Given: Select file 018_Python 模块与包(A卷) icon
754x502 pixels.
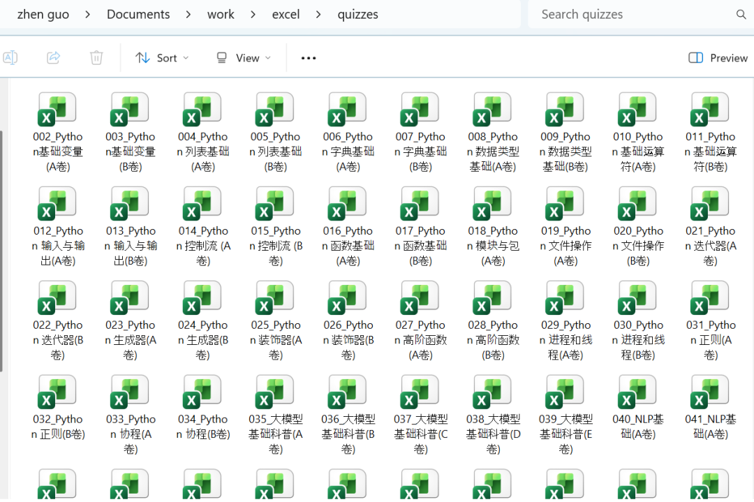Looking at the screenshot, I should [x=493, y=205].
